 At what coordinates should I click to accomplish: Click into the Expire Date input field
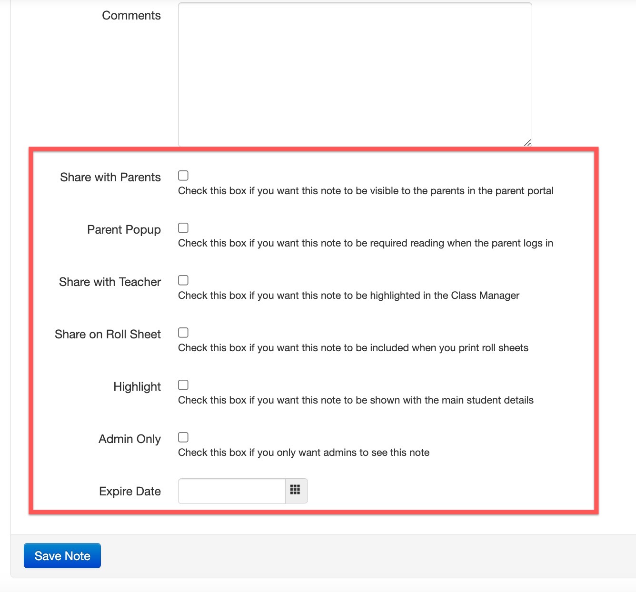point(232,491)
